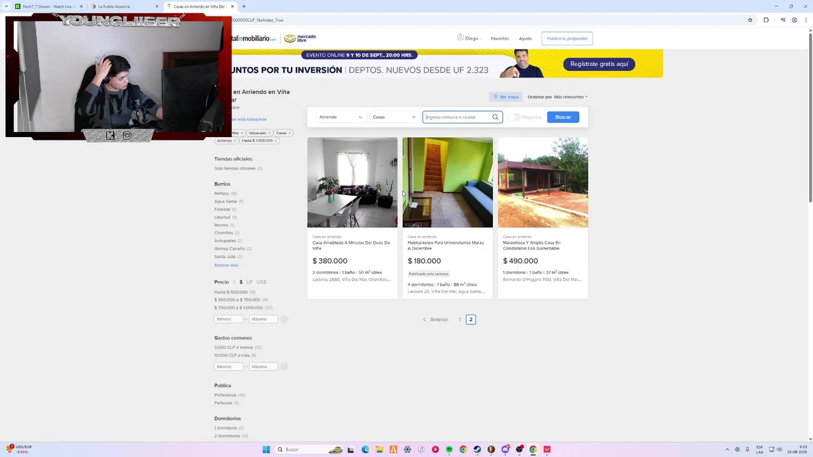
Task: Click Ver mapa button
Action: [506, 97]
